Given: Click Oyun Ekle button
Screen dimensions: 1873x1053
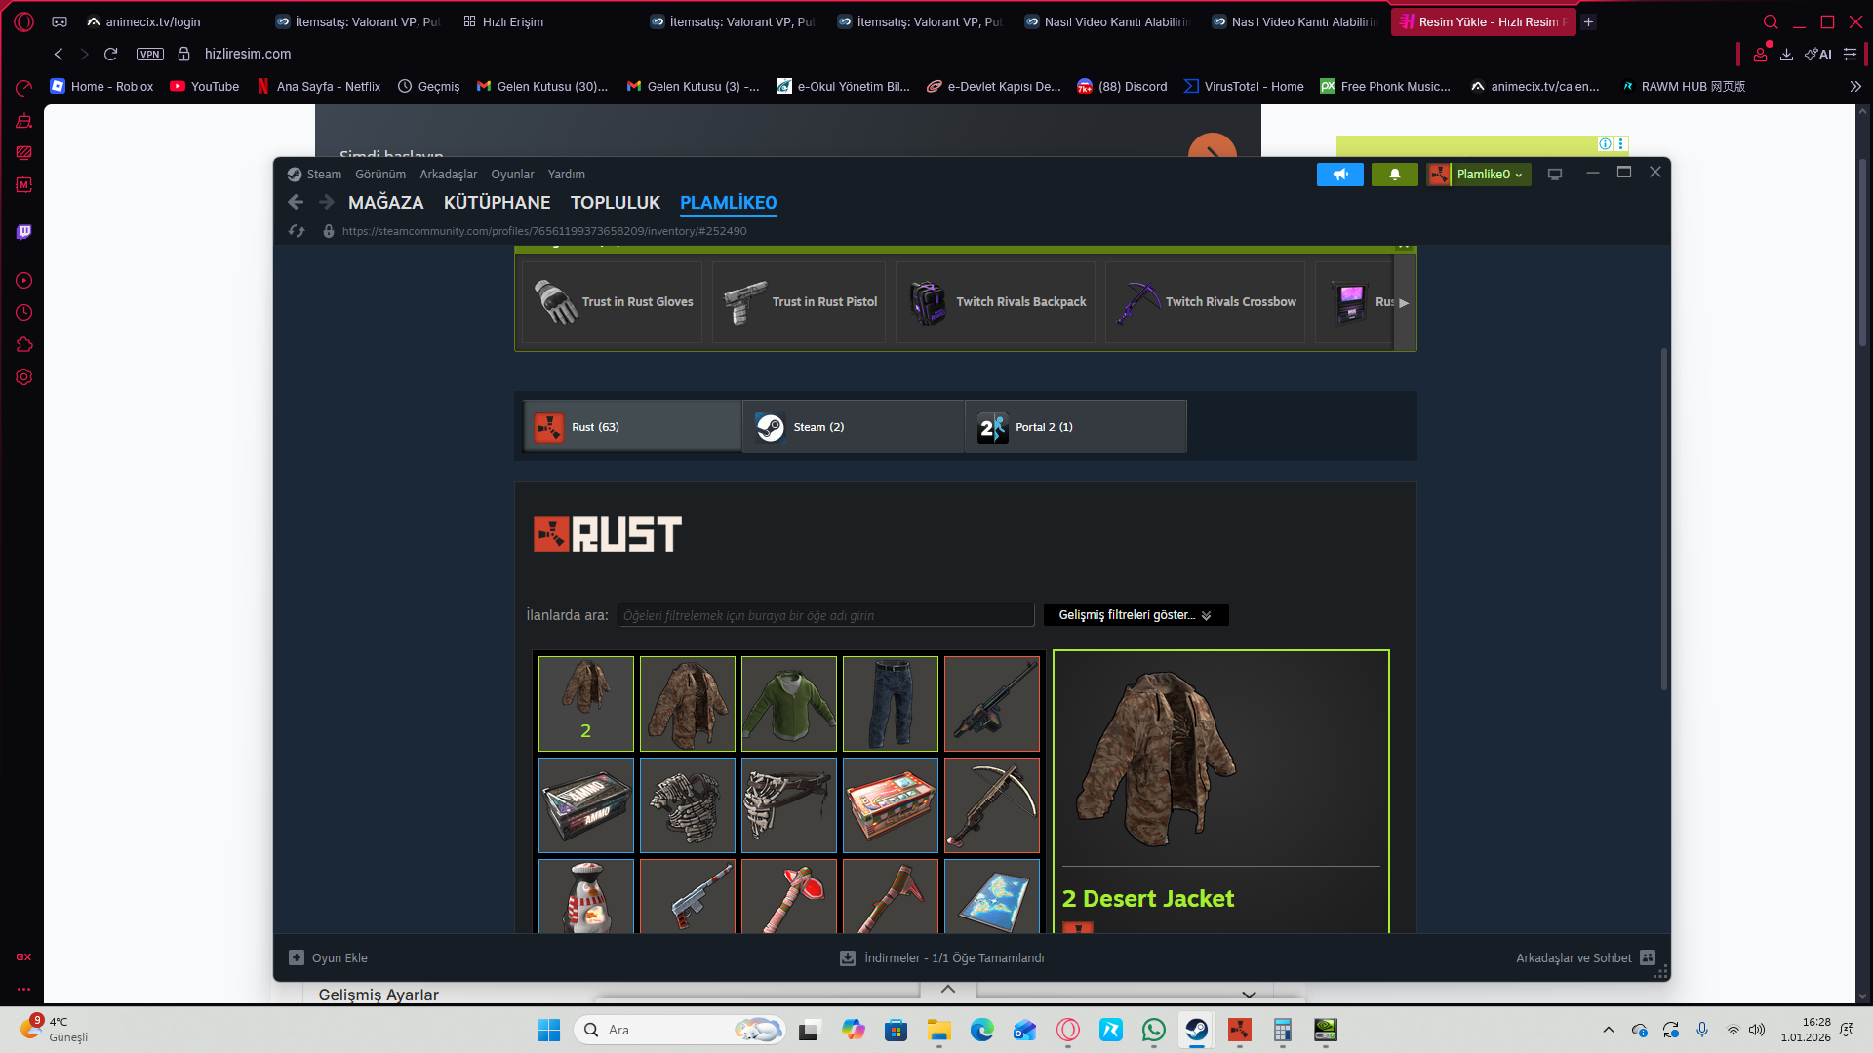Looking at the screenshot, I should click(329, 958).
